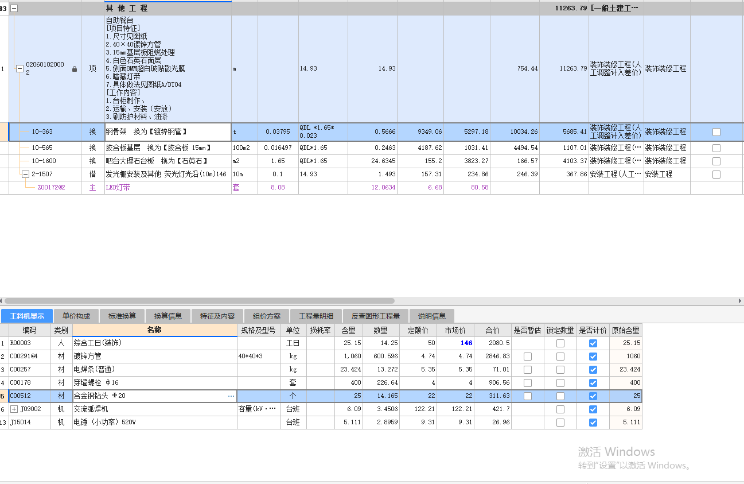Open the 说明信息 tab
The height and width of the screenshot is (484, 744).
(432, 316)
